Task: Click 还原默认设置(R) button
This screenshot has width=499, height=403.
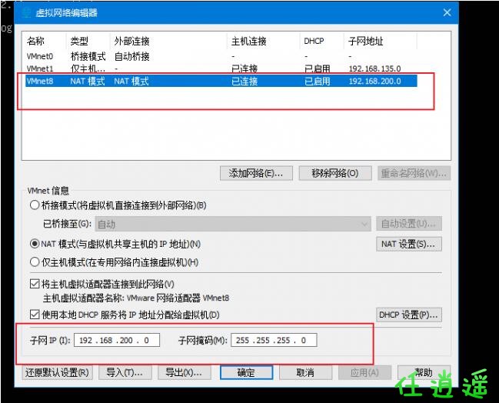Action: pos(58,372)
